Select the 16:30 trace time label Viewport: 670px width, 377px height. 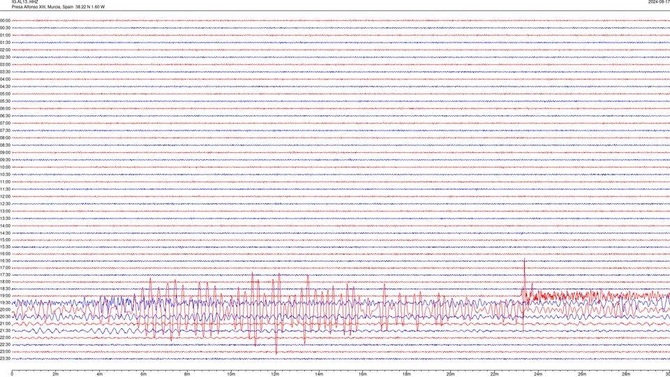(5, 260)
